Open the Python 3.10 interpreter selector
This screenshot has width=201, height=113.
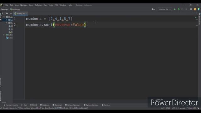pos(191,108)
